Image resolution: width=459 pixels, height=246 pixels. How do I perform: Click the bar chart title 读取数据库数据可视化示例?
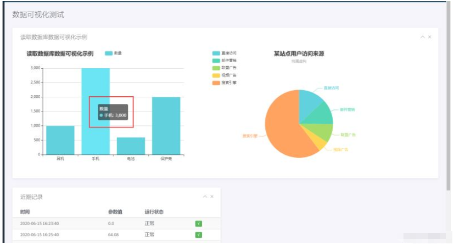60,54
